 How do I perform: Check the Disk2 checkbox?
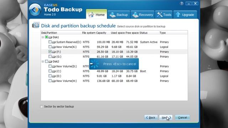point(46,61)
